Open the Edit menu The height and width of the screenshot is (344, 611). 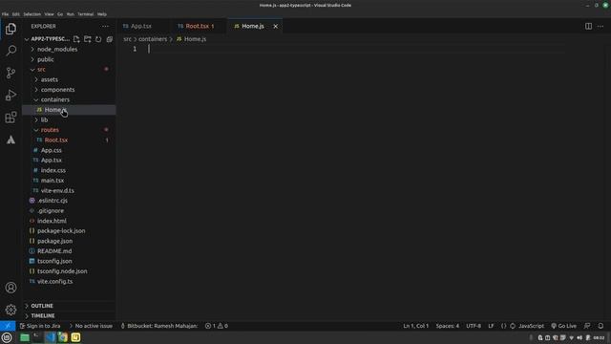[x=15, y=14]
